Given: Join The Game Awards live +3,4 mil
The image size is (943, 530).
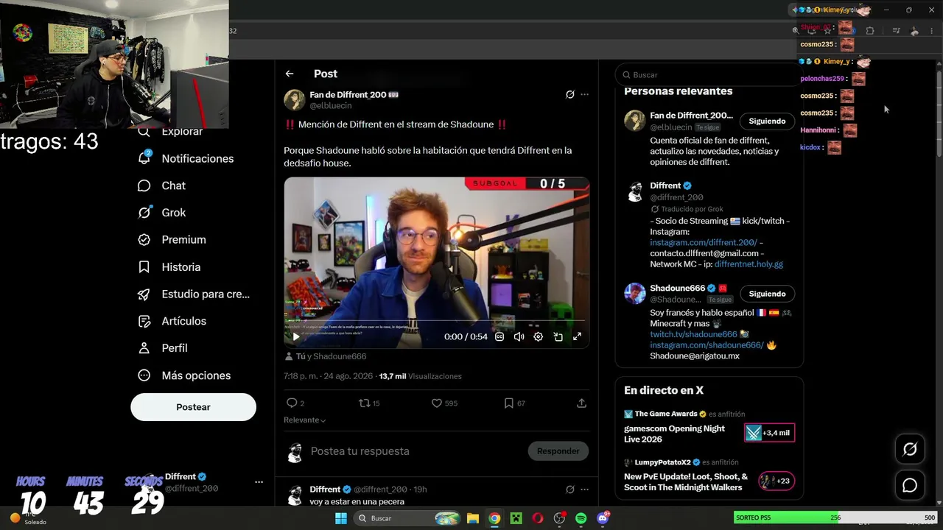Looking at the screenshot, I should 769,433.
